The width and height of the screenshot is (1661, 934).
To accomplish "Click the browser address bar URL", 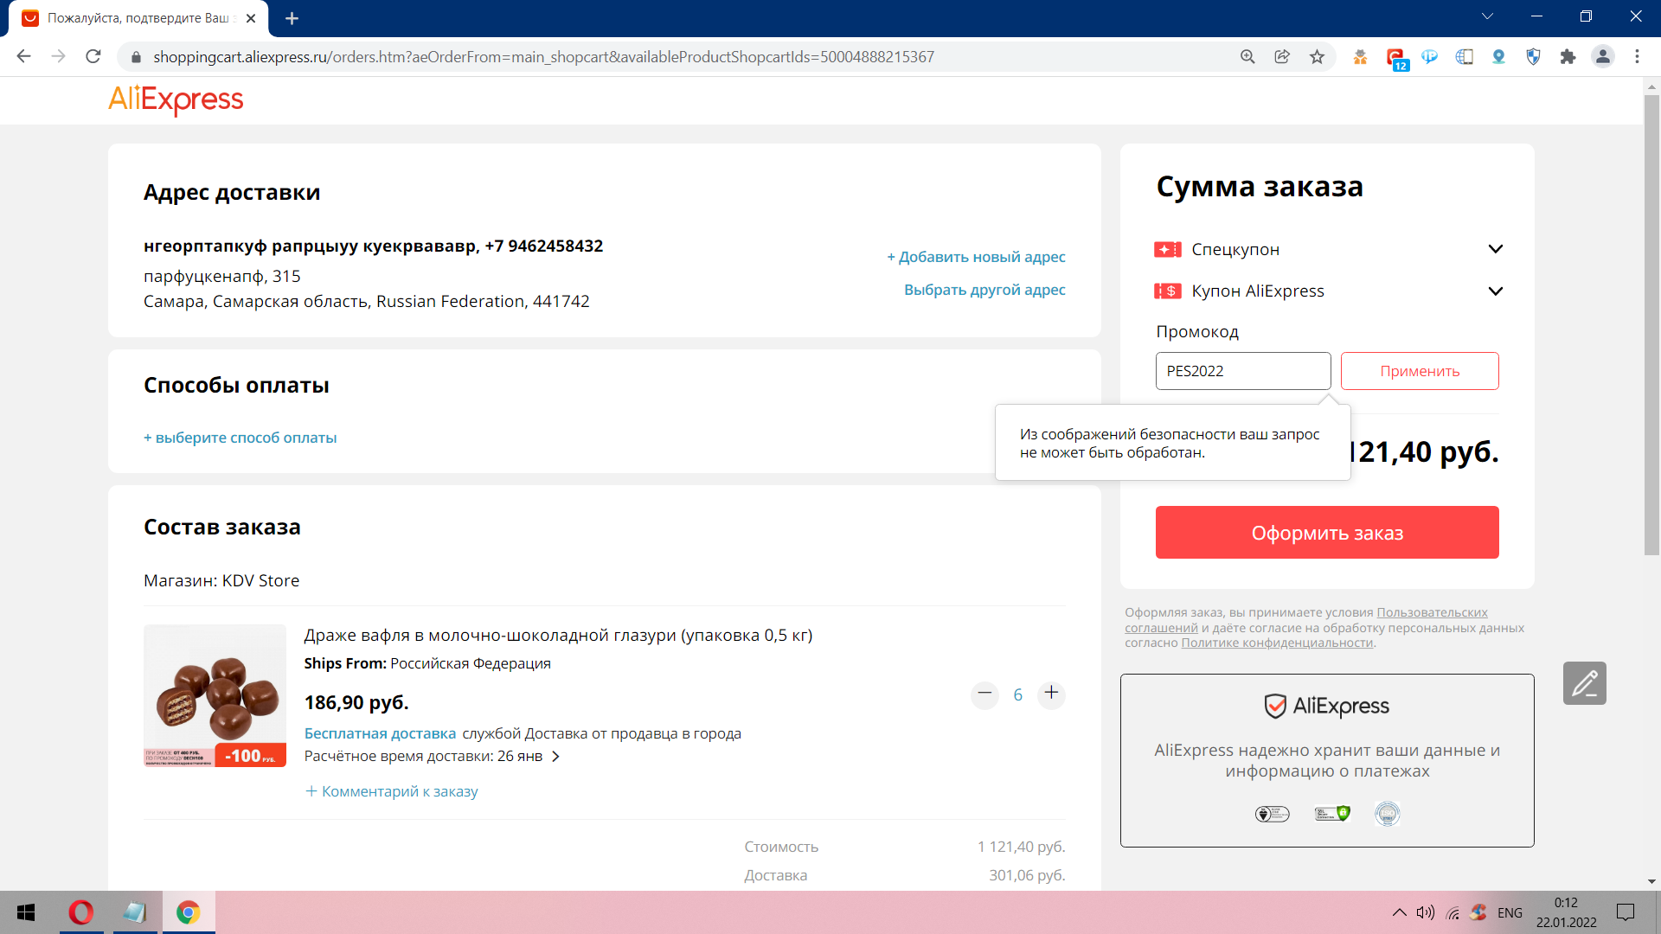I will pos(543,57).
